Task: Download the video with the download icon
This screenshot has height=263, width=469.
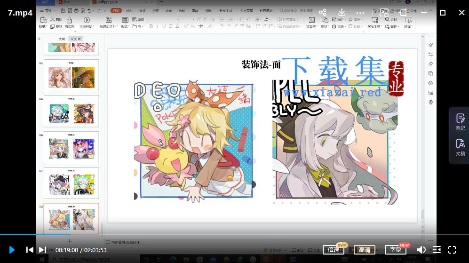Action: pyautogui.click(x=342, y=12)
